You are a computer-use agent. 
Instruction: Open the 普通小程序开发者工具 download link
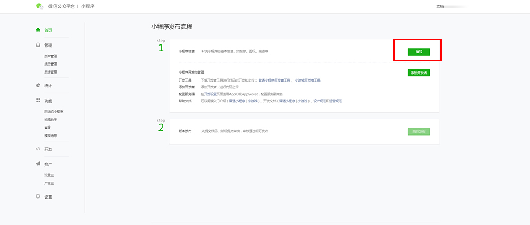[x=275, y=80]
